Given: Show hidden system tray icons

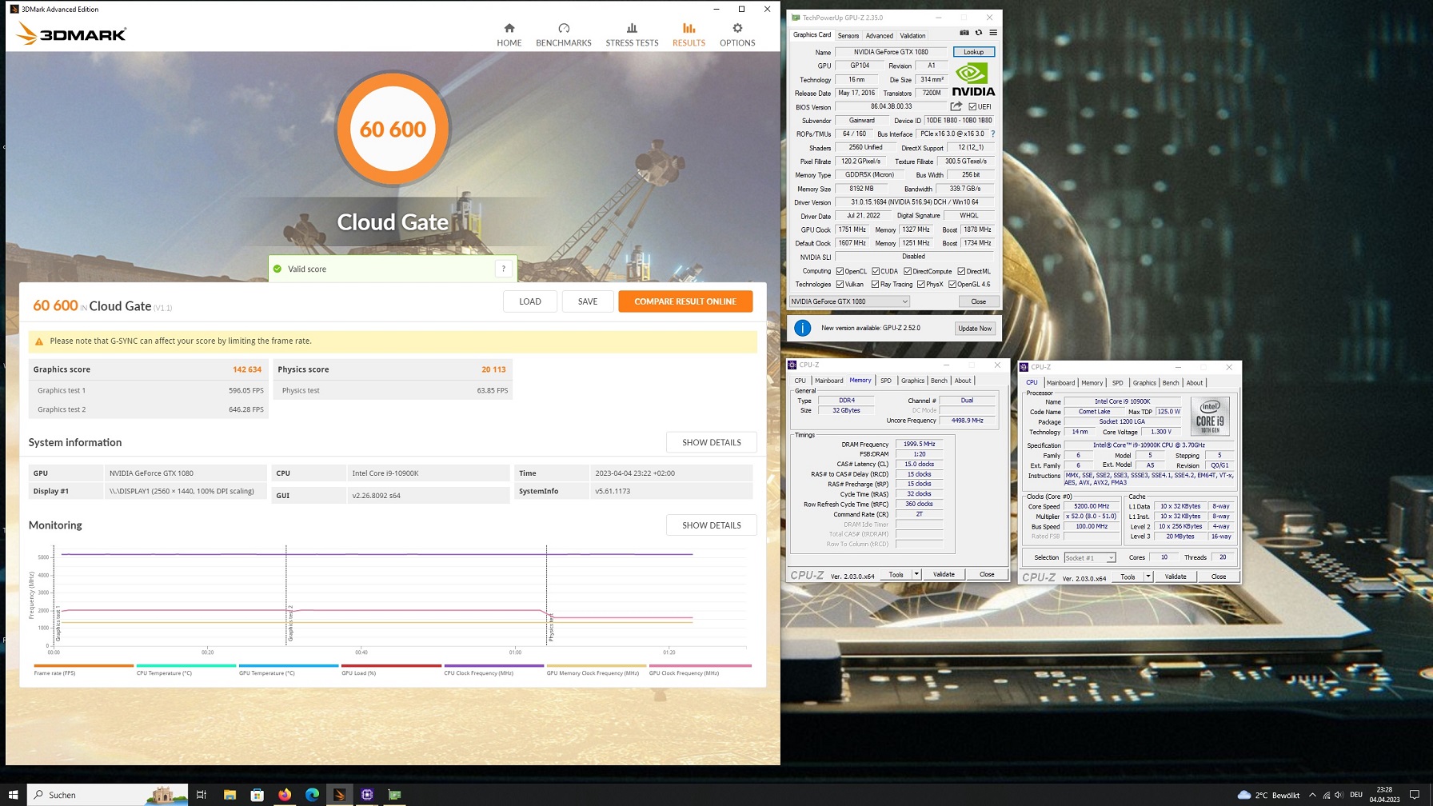Looking at the screenshot, I should point(1312,795).
